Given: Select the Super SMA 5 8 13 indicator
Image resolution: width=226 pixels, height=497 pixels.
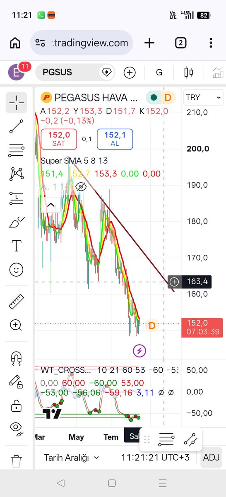Looking at the screenshot, I should point(74,161).
